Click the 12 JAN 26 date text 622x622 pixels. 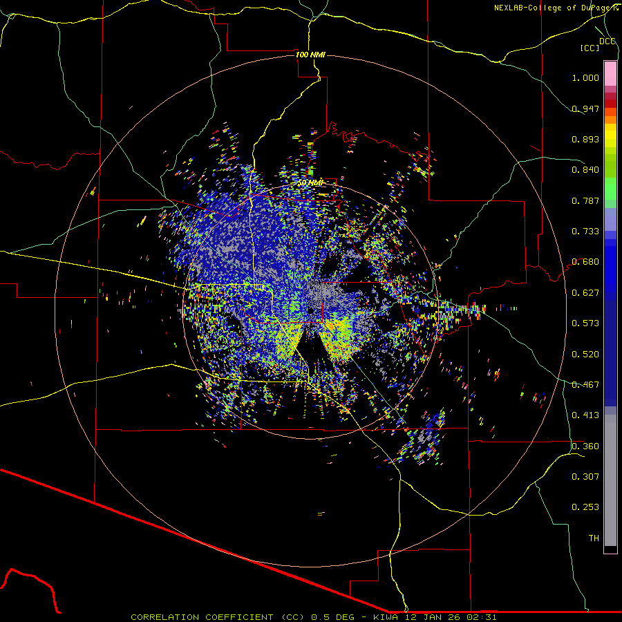[x=433, y=617]
